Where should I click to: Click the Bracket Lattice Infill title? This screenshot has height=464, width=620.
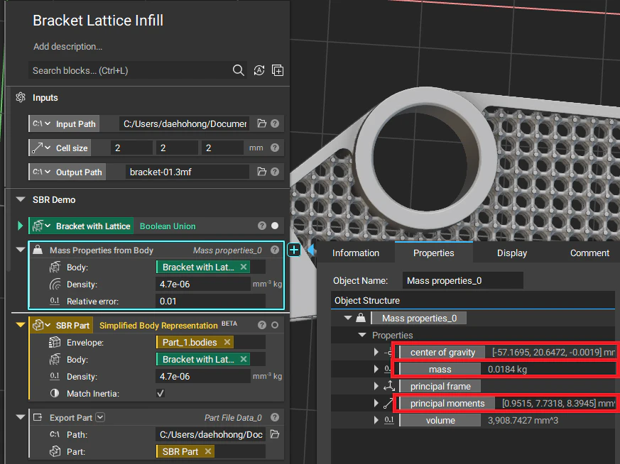[x=98, y=20]
